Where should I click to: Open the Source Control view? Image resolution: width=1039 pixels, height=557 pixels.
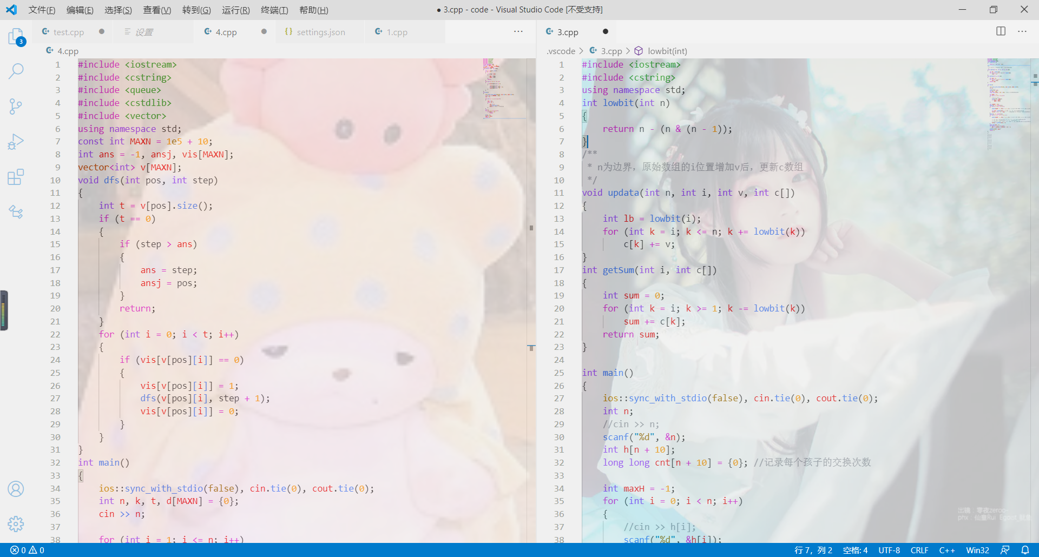click(x=16, y=106)
